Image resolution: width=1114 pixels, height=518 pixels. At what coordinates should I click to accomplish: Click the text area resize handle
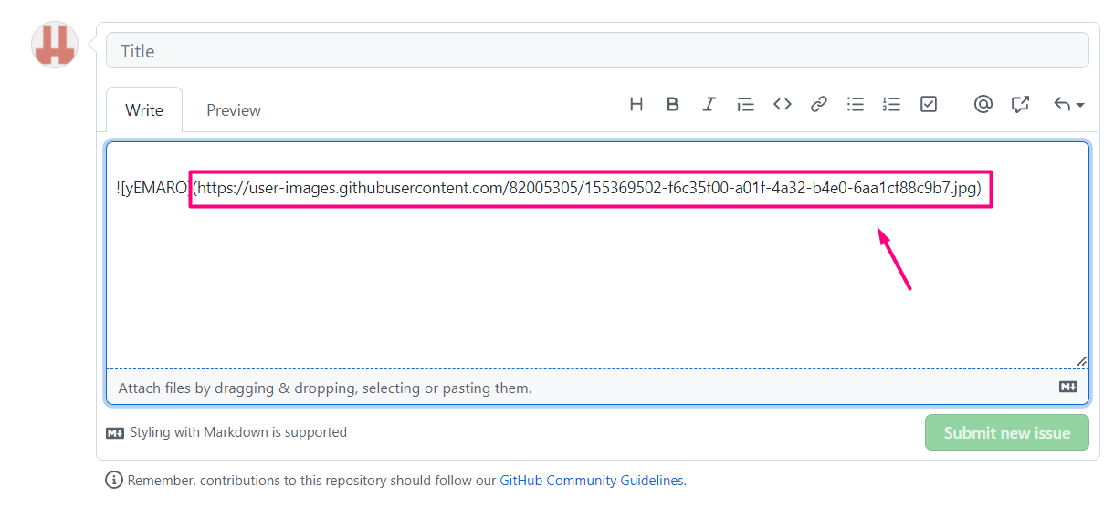coord(1081,361)
